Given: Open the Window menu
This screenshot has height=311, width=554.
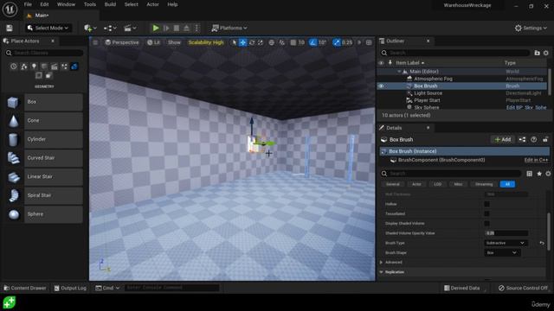Looking at the screenshot, I should pyautogui.click(x=66, y=4).
